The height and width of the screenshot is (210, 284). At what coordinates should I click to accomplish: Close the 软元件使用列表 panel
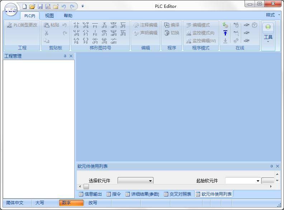pyautogui.click(x=278, y=166)
